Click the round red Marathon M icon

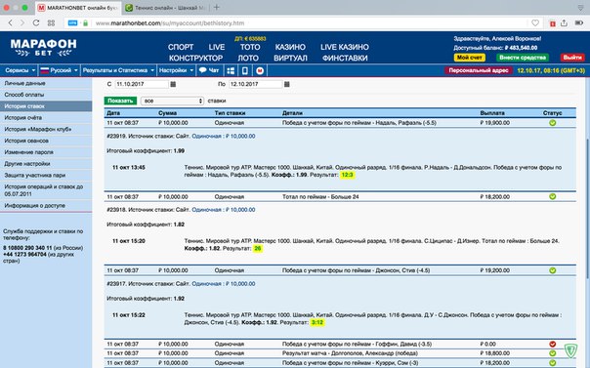pos(260,70)
